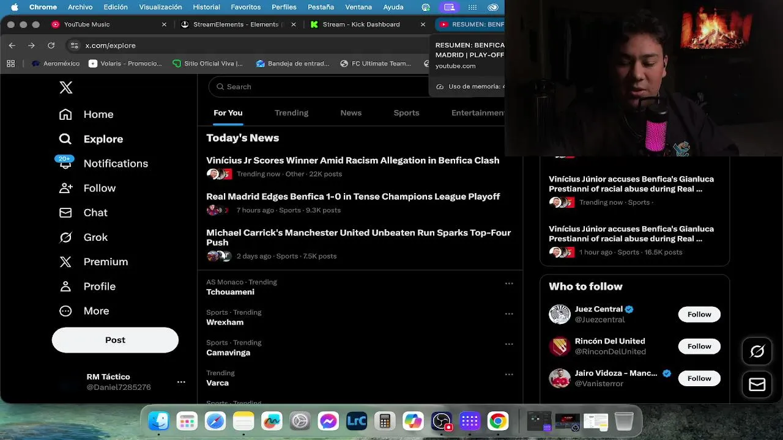Open Chat from the sidebar
This screenshot has width=783, height=440.
83,213
